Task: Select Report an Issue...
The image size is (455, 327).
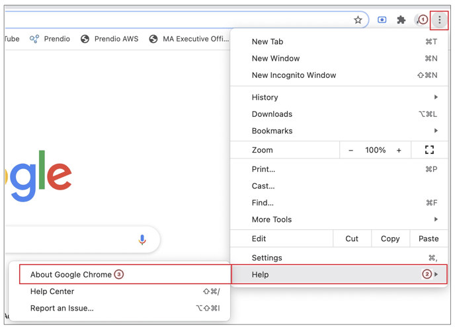Action: pyautogui.click(x=119, y=308)
